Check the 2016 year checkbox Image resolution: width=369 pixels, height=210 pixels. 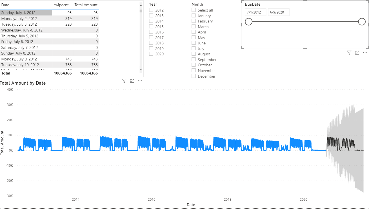point(151,32)
